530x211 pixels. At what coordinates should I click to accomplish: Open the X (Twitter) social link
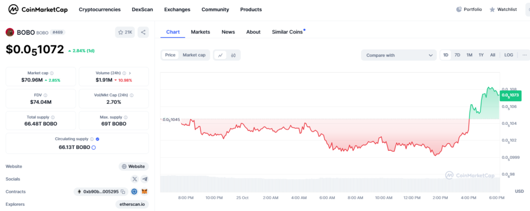135,179
